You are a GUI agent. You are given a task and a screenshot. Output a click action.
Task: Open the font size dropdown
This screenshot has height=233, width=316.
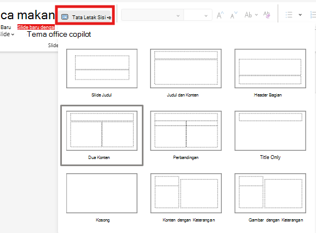(198, 15)
